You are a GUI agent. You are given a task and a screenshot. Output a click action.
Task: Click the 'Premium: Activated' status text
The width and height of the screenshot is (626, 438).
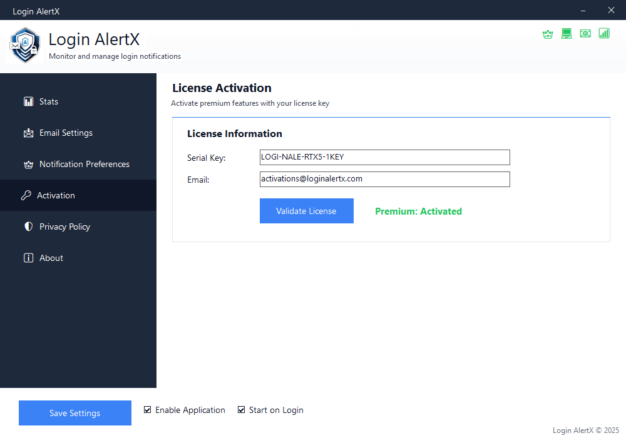tap(418, 211)
